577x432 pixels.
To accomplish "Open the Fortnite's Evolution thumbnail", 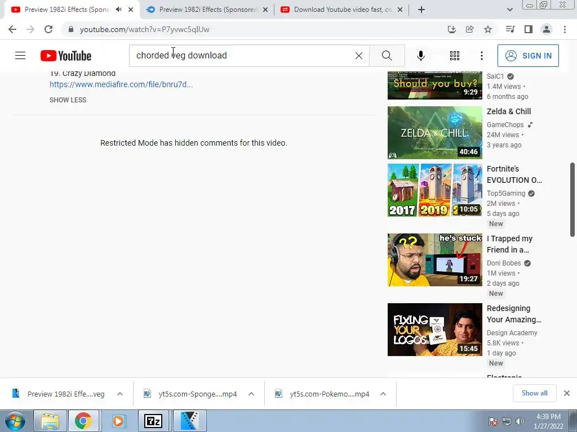I will 434,190.
